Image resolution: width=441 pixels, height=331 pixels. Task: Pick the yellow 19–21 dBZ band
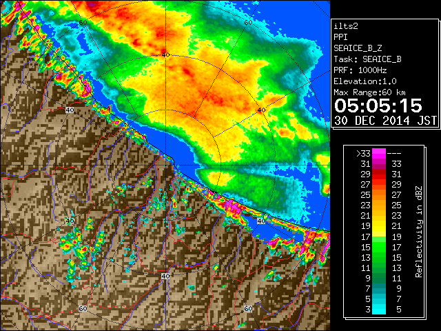point(379,226)
